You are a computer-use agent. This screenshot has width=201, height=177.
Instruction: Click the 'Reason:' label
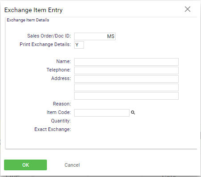[62, 104]
